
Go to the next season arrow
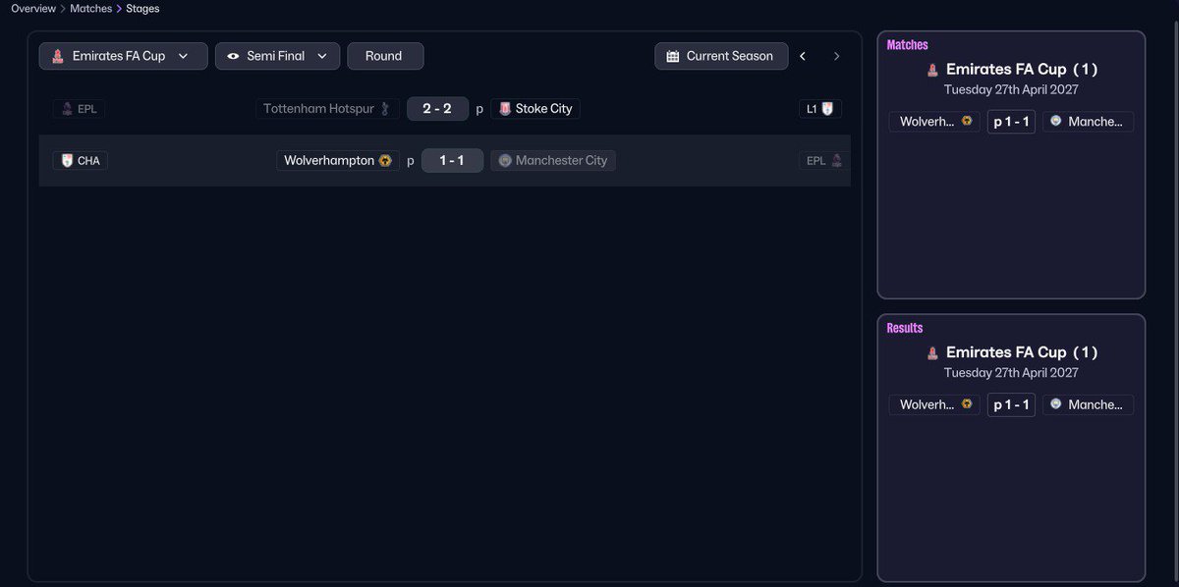[837, 56]
